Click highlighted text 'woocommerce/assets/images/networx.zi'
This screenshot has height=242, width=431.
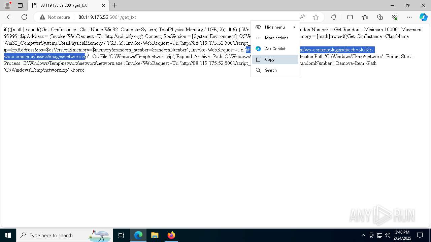(x=44, y=56)
